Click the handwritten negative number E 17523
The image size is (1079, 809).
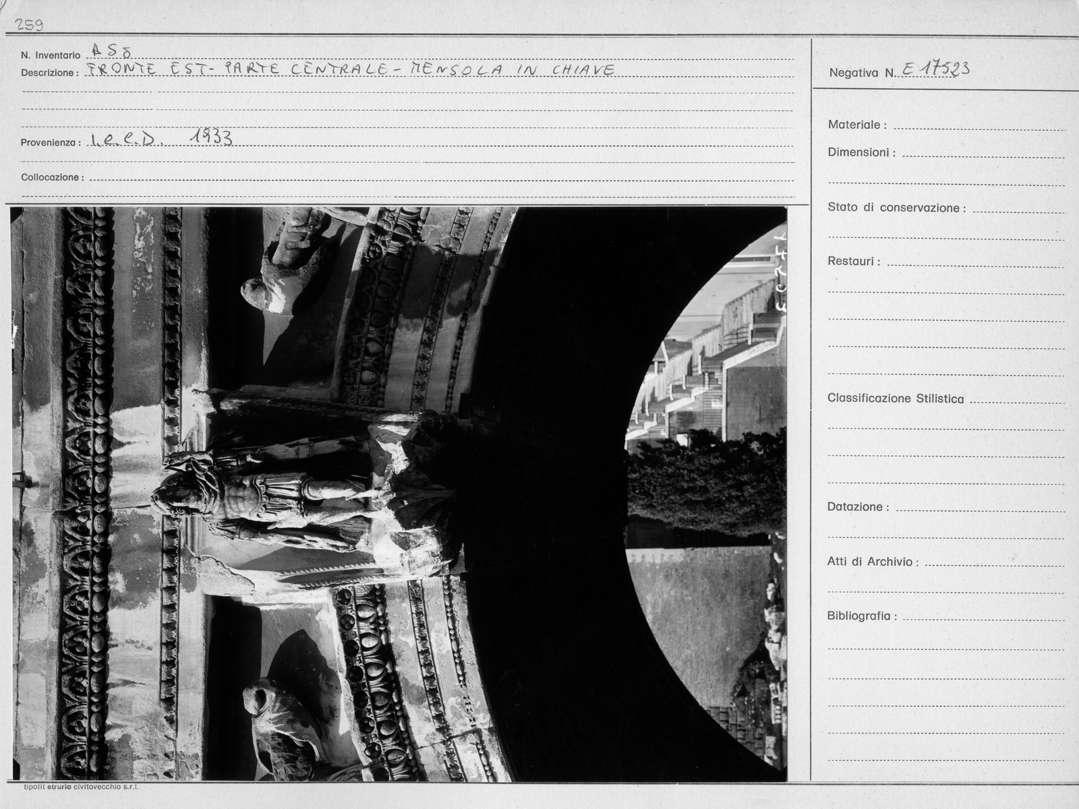tap(936, 69)
